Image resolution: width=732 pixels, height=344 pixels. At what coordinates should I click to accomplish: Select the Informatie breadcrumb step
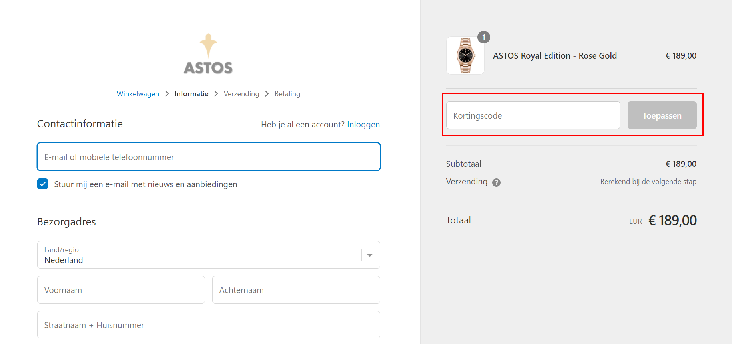pyautogui.click(x=191, y=94)
